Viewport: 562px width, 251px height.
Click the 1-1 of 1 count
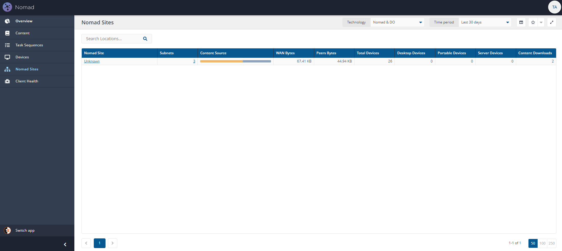point(515,243)
